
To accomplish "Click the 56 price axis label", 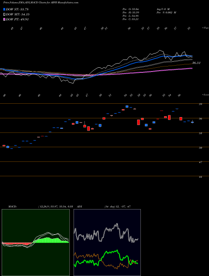I will coord(200,119).
